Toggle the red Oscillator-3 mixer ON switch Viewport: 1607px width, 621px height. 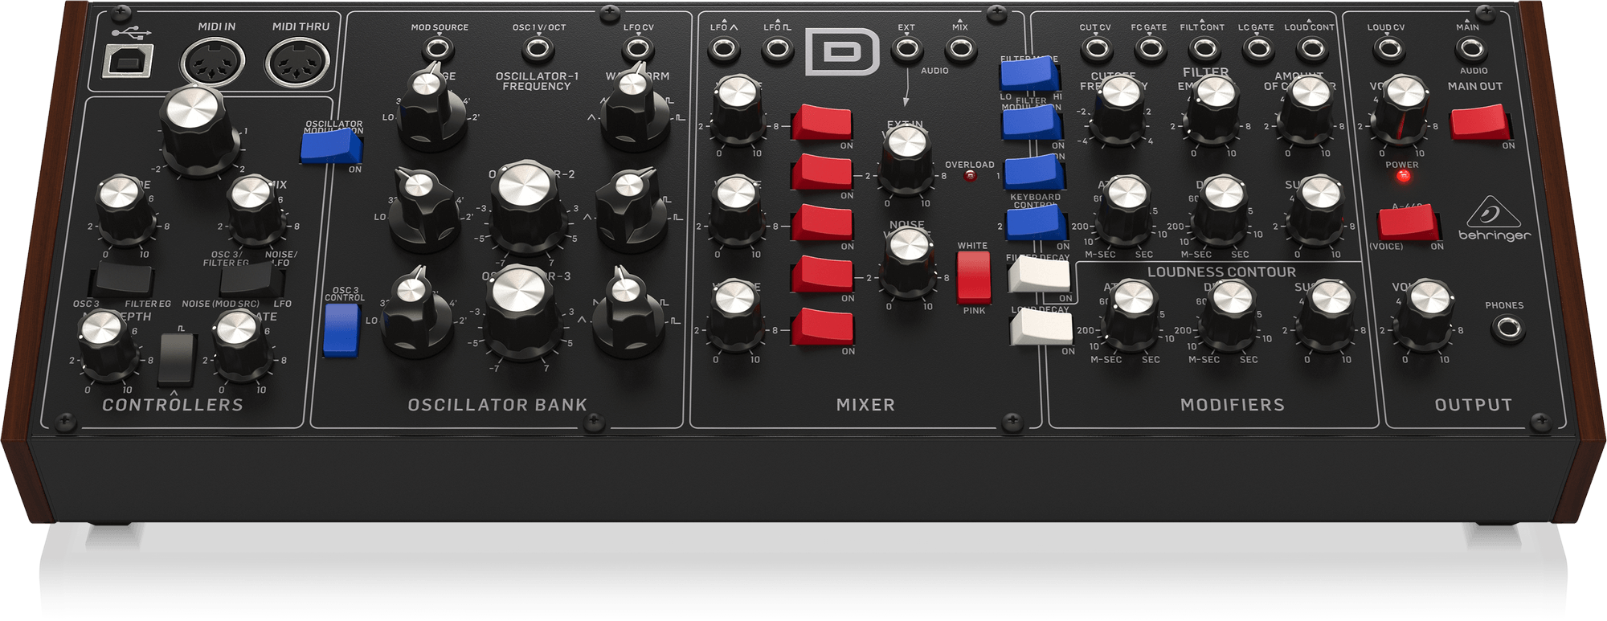click(823, 327)
